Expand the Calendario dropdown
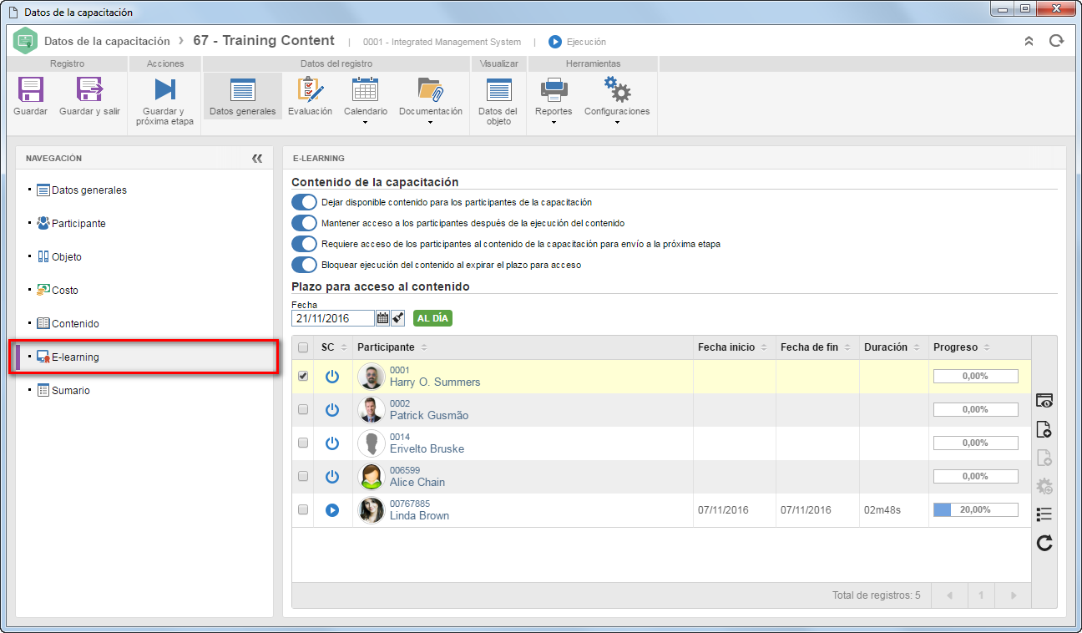This screenshot has width=1082, height=633. tap(366, 122)
